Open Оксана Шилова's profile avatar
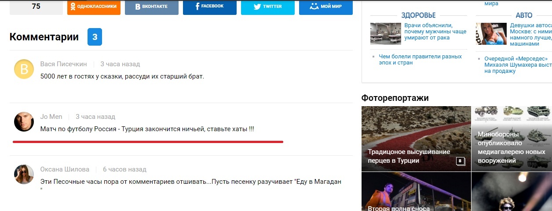 click(x=24, y=174)
